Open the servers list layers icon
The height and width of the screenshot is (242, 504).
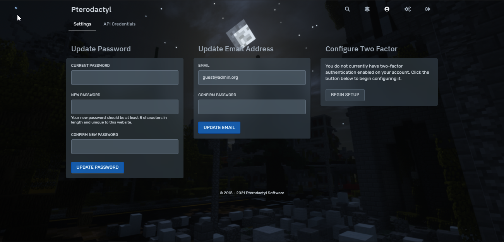367,9
